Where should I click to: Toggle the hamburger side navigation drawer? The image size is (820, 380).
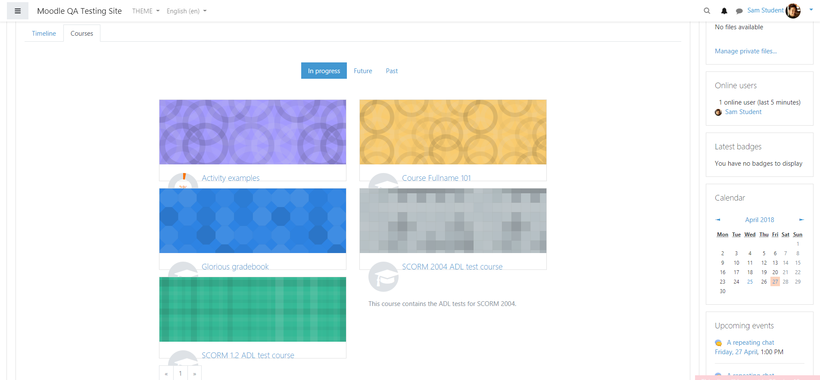[x=18, y=11]
